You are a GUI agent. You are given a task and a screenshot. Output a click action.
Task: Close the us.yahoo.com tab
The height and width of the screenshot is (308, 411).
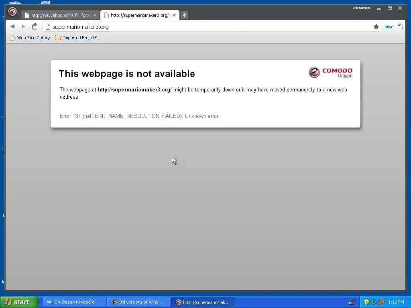(95, 15)
